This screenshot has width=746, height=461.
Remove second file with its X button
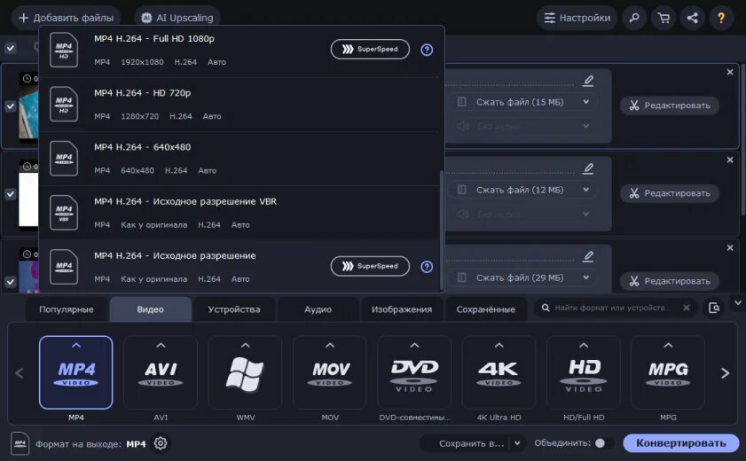tap(730, 160)
